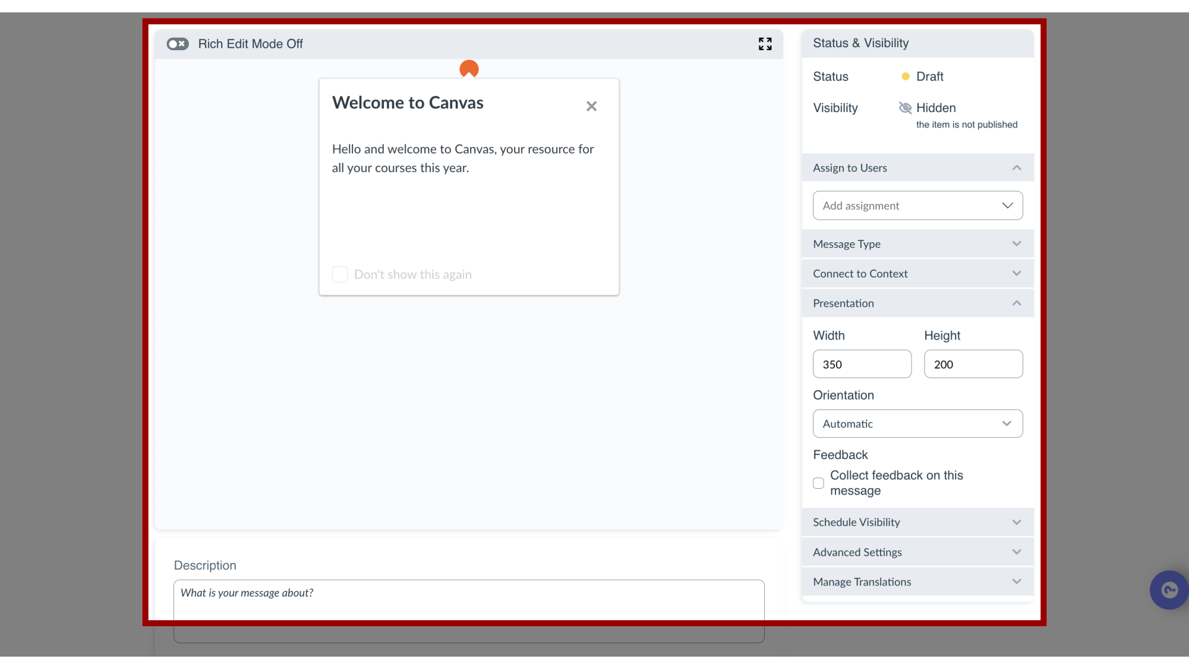The height and width of the screenshot is (669, 1189).
Task: Expand the Connect to Context section
Action: 918,273
